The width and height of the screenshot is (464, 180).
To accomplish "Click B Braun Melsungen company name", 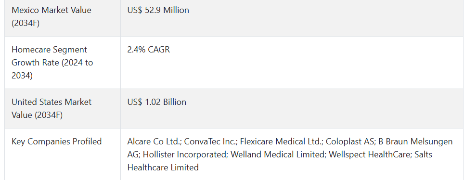I will [415, 141].
